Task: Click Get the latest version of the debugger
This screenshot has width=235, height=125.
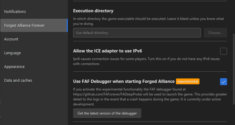Action: click(x=107, y=113)
